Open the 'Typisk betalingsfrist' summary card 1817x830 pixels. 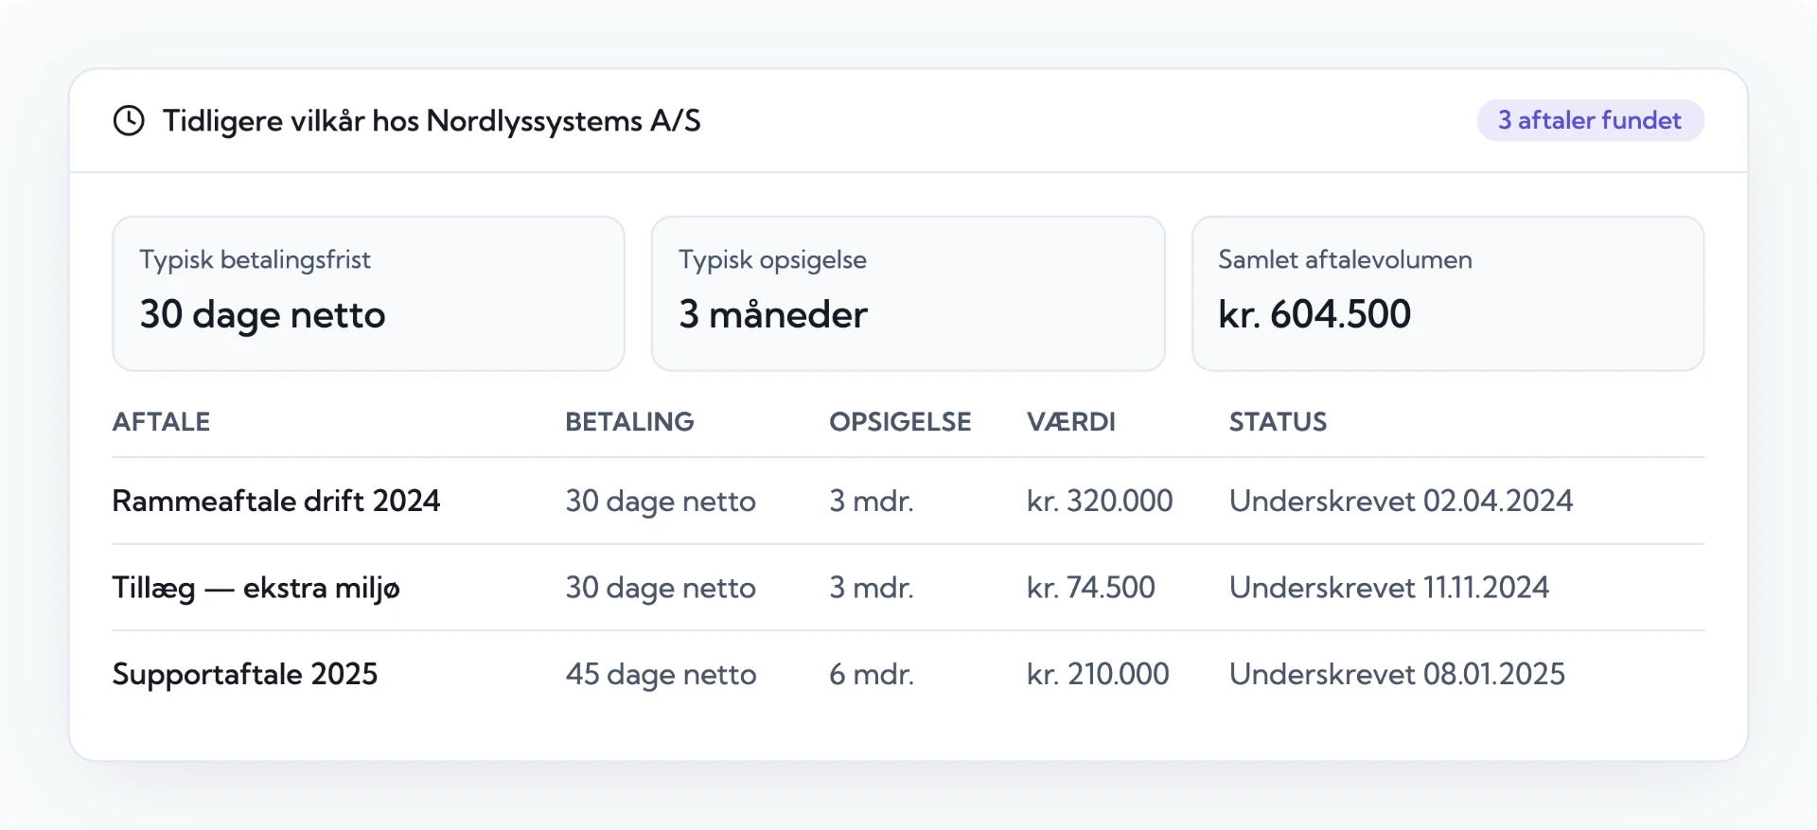point(368,293)
